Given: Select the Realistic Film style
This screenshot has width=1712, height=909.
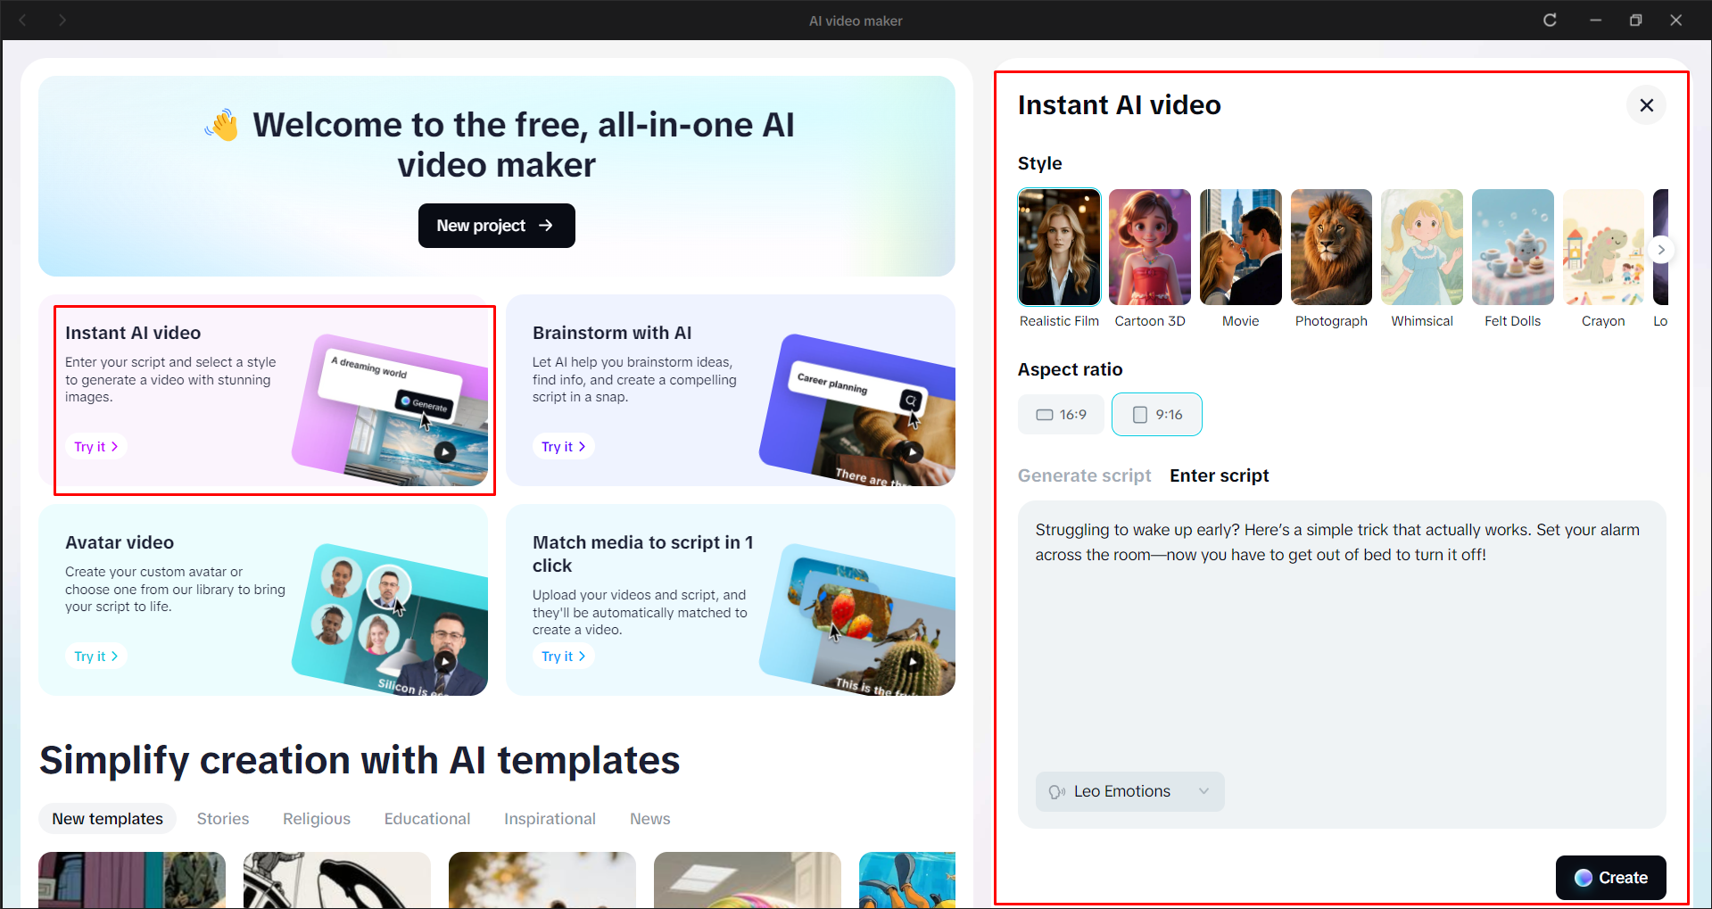Looking at the screenshot, I should coord(1059,247).
